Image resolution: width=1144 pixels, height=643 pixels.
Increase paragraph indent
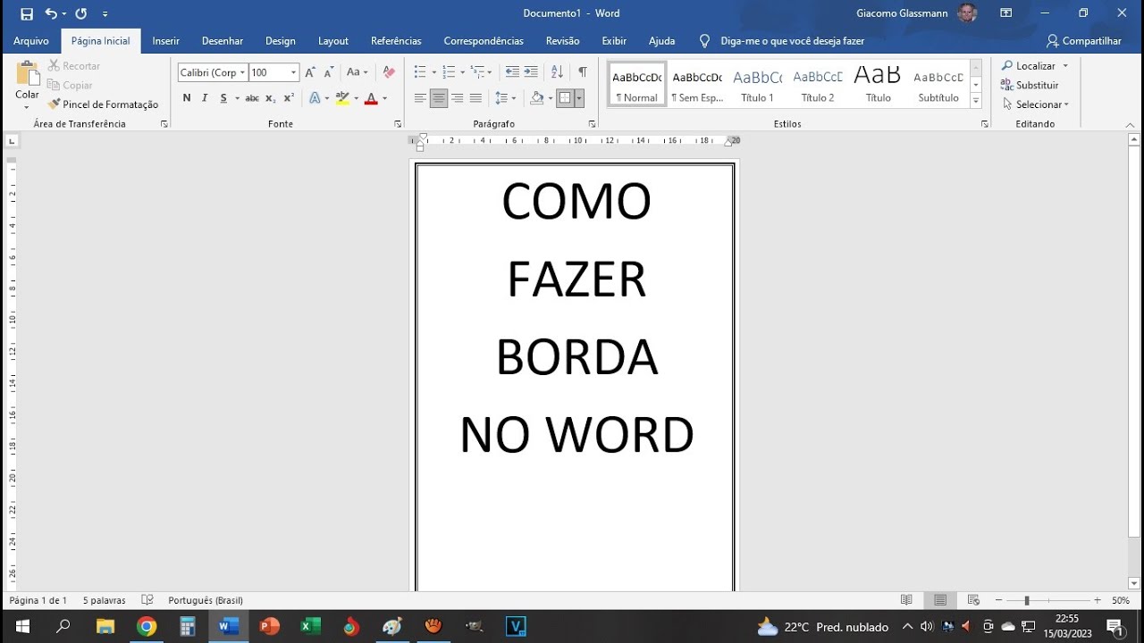coord(531,72)
